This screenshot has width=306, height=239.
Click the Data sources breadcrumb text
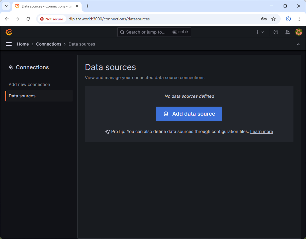(82, 44)
